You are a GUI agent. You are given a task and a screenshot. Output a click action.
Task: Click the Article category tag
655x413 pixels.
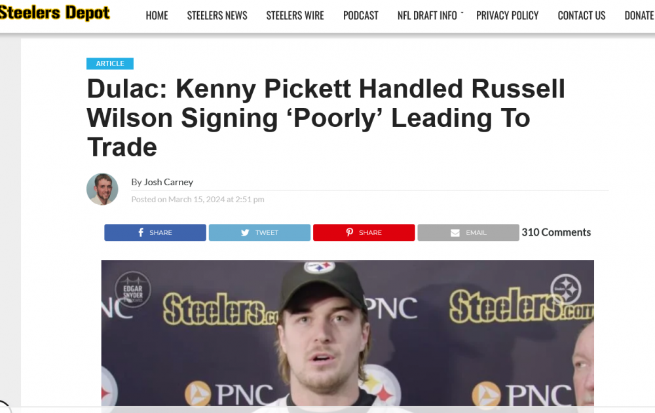pos(110,63)
